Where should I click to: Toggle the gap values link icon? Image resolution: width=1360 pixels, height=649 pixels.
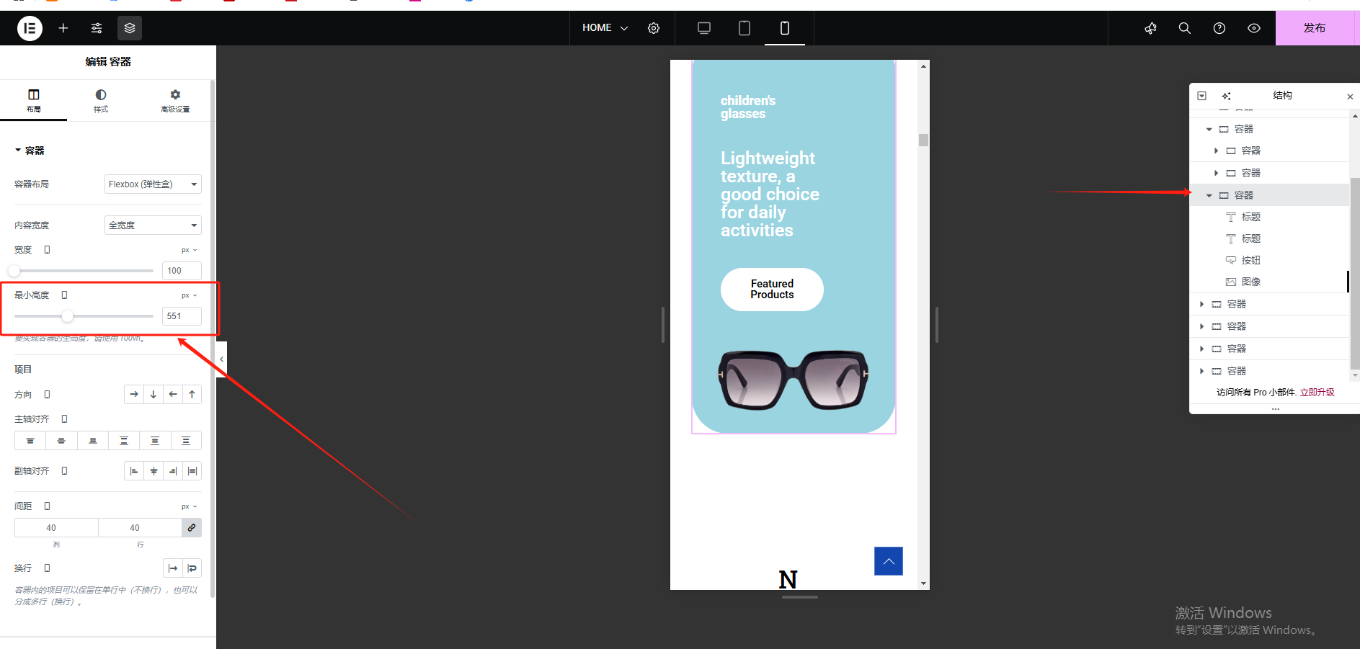click(x=192, y=528)
